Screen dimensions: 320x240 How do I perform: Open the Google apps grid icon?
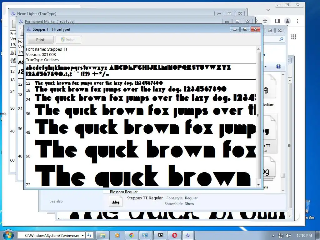(x=294, y=37)
